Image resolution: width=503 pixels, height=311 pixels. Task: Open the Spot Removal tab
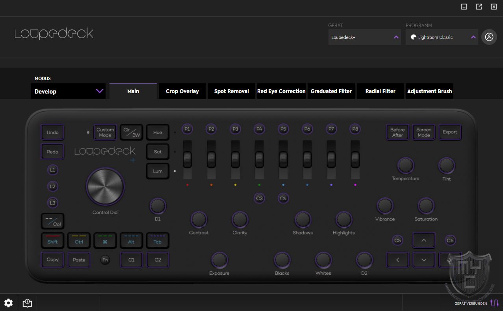tap(232, 91)
